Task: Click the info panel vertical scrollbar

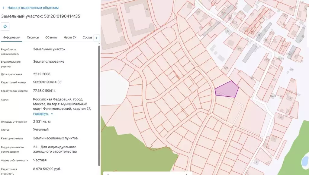Action: click(x=99, y=106)
